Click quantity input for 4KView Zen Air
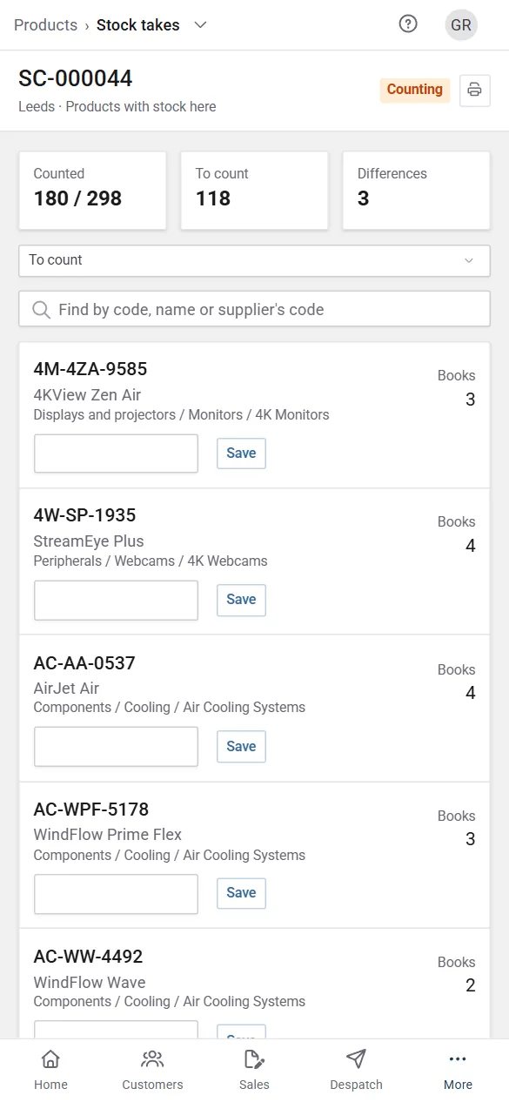 [x=116, y=454]
